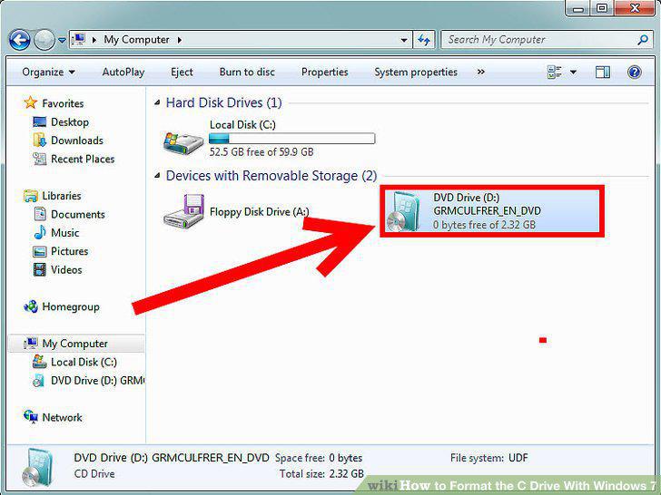Select Local Disk (C:) label in main pane

pos(242,124)
